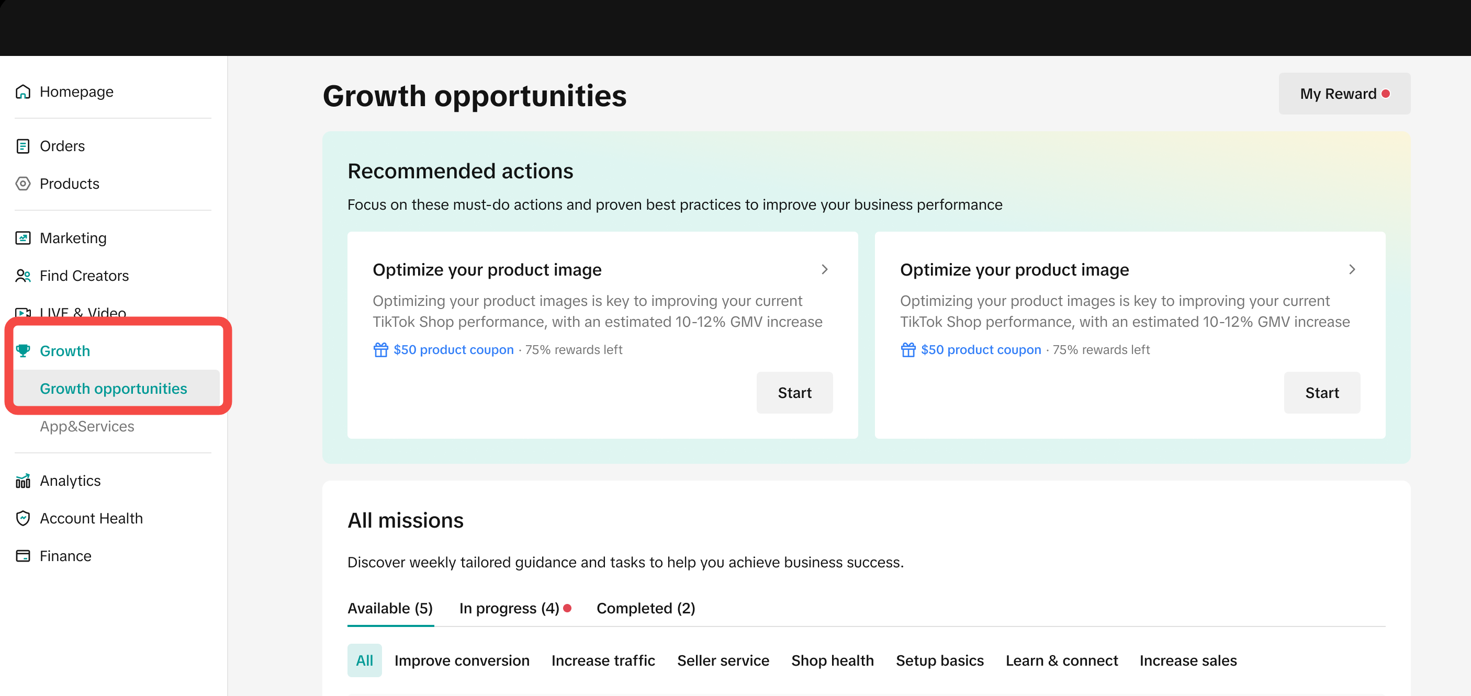Select Shop health filter chip

coord(832,660)
